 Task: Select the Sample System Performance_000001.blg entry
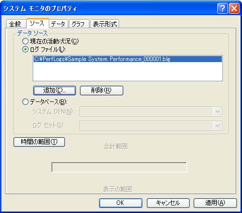click(x=128, y=59)
